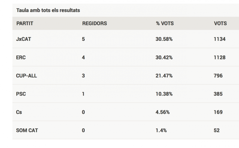
Task: Select the JxCAT party name
Action: [x=24, y=39]
